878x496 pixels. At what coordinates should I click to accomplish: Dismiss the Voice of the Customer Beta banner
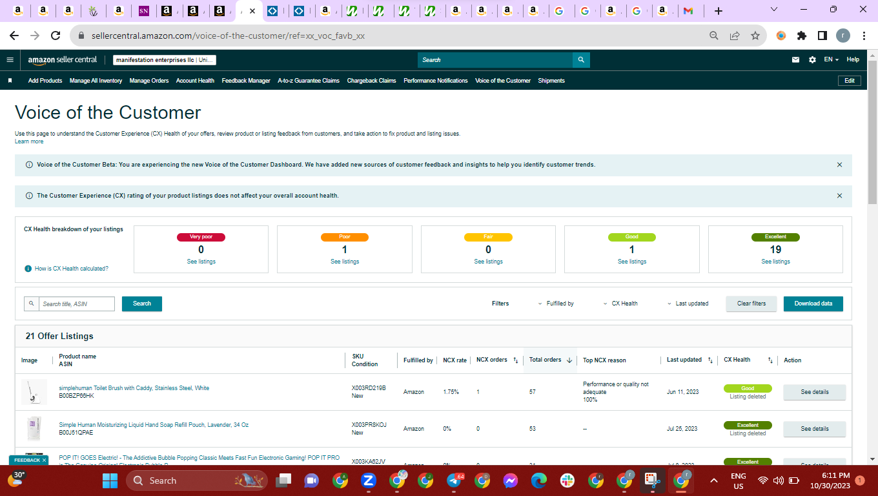point(839,165)
